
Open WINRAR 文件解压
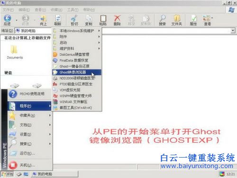click(x=77, y=102)
